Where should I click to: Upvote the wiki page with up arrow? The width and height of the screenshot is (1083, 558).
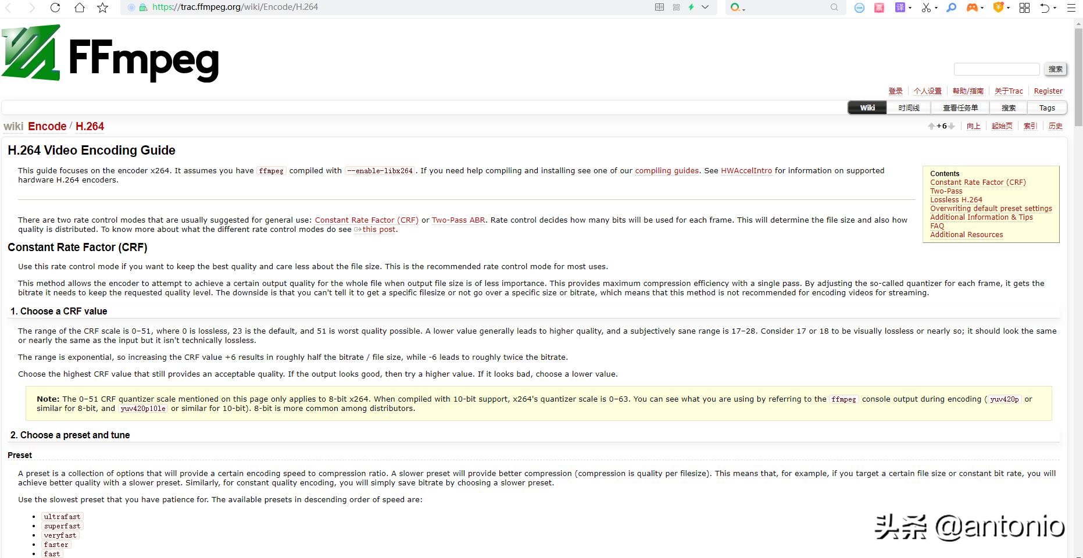pos(931,126)
